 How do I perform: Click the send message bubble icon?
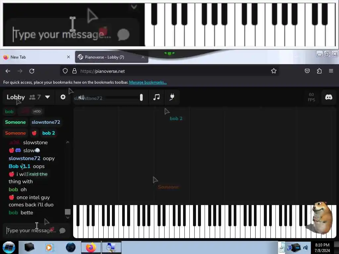[x=62, y=231]
